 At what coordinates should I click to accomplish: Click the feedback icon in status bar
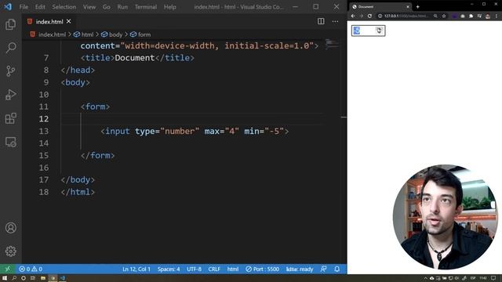pos(324,269)
